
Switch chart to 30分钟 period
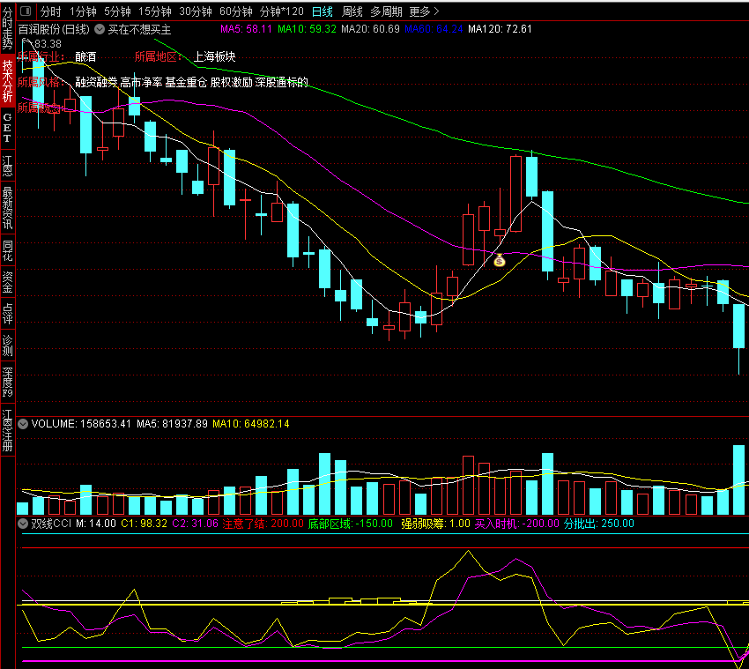(x=195, y=11)
